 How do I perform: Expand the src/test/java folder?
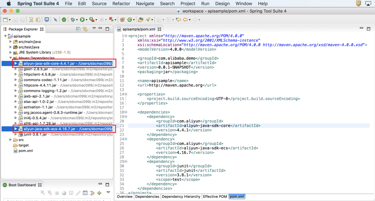click(11, 47)
